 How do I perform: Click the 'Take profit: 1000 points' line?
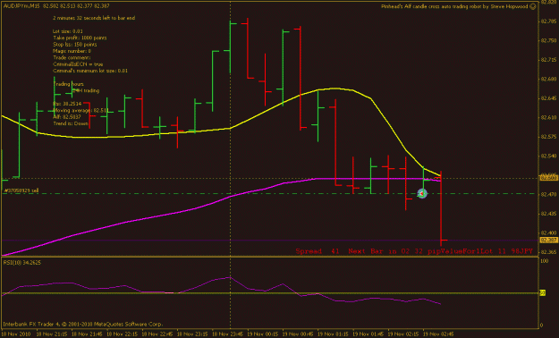[80, 38]
